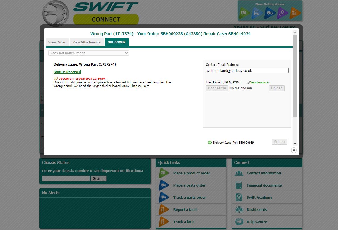Click the Delivery Issue Ref: SBH000989 text

(x=233, y=143)
